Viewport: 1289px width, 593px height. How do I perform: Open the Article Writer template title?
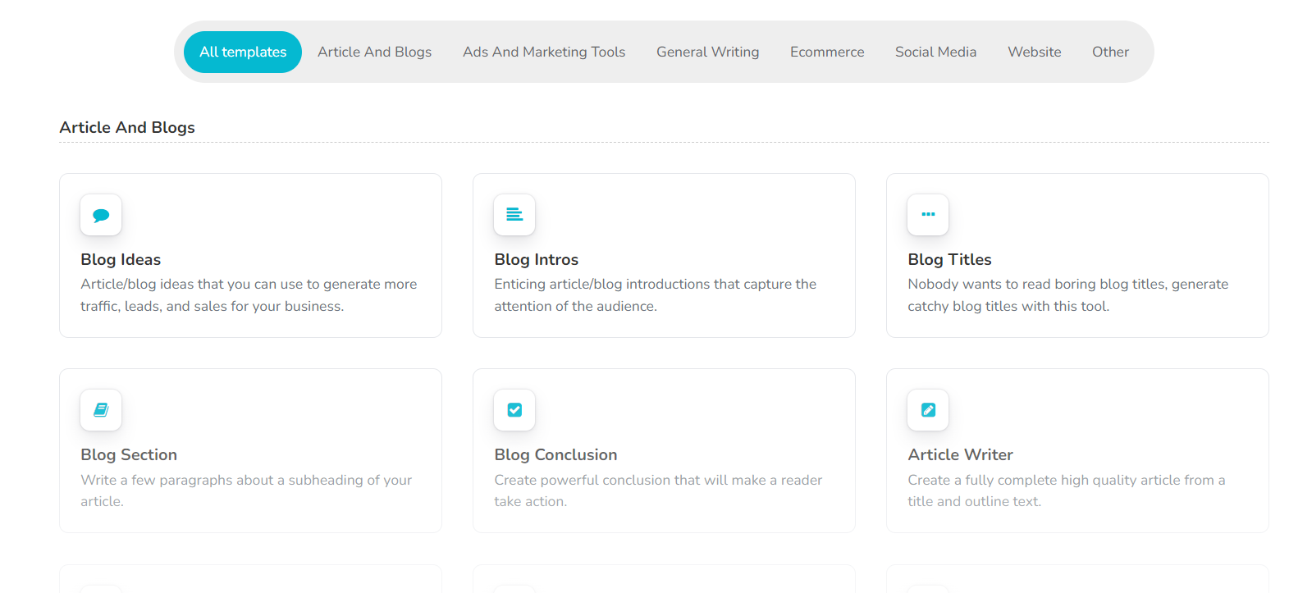[960, 454]
